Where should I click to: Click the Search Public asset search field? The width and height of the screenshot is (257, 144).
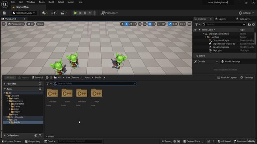click(95, 84)
